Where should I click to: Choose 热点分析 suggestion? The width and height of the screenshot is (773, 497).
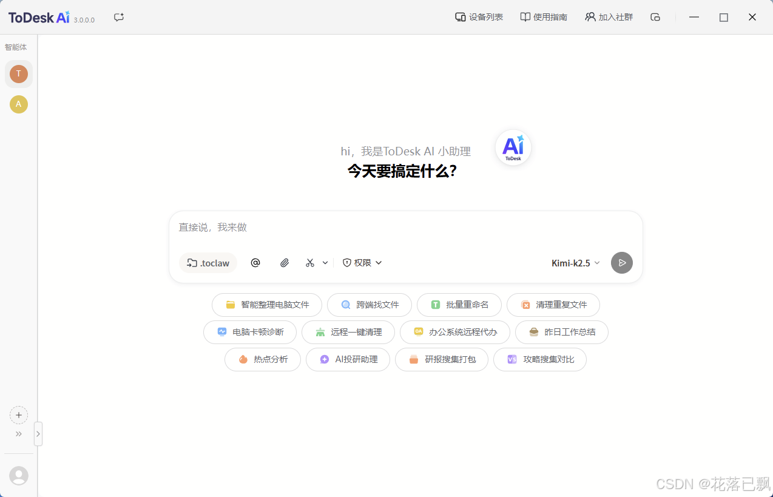[263, 359]
